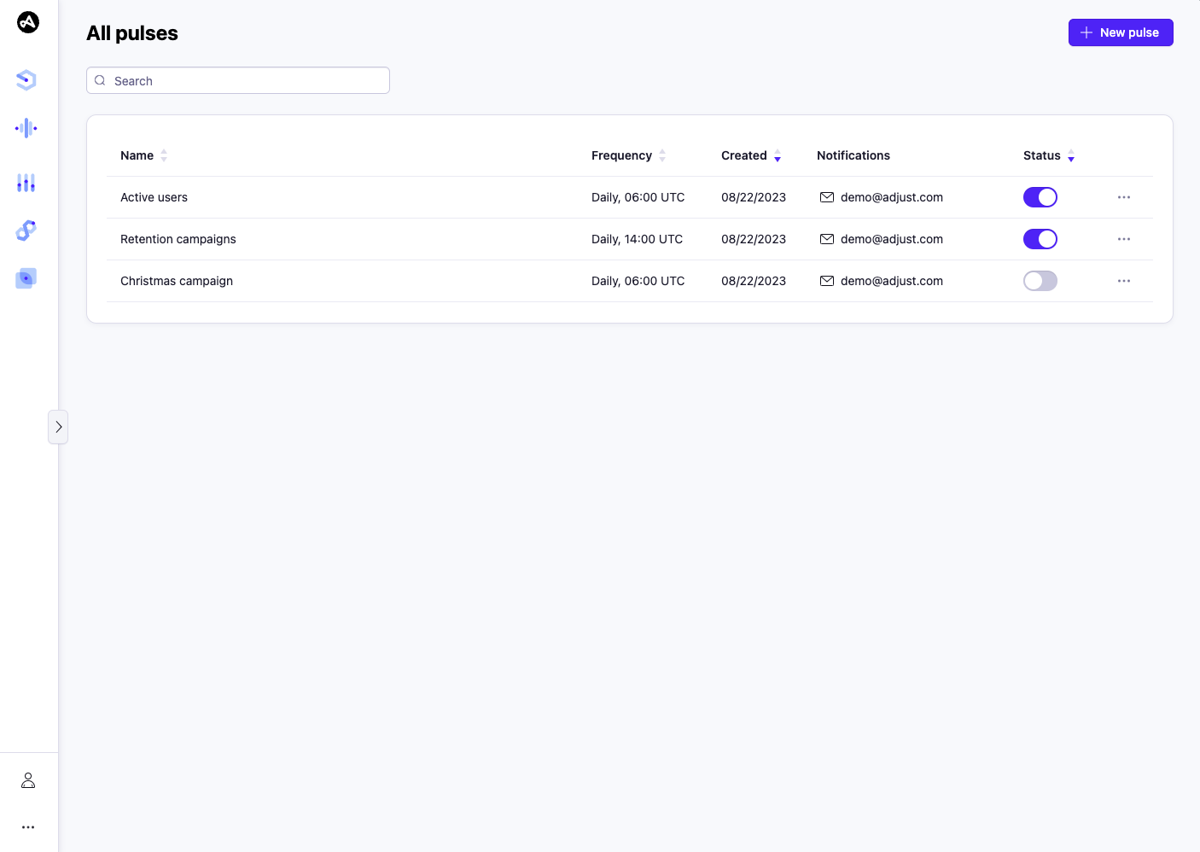Reverse sorting on the Created column
The image size is (1200, 852).
point(777,157)
